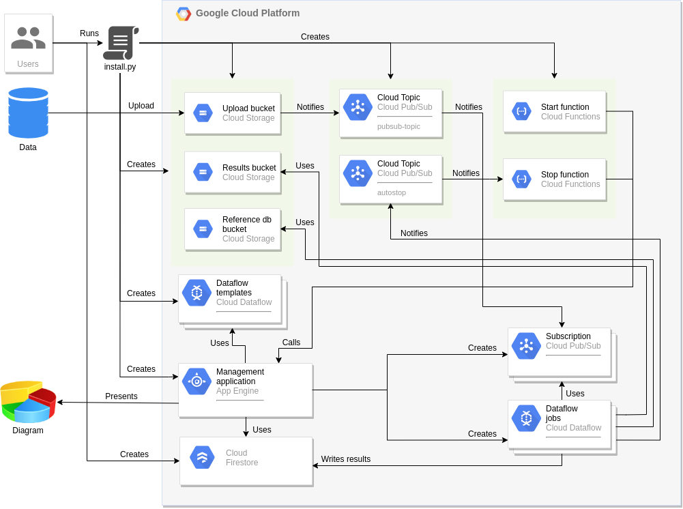Click Notifies label beside Upload bucket
Image resolution: width=683 pixels, height=509 pixels.
(310, 107)
